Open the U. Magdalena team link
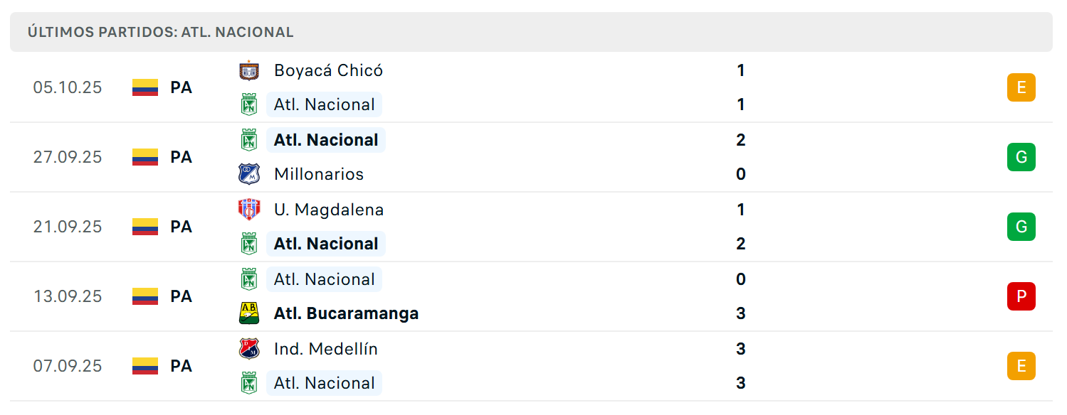This screenshot has width=1067, height=415. pos(329,210)
